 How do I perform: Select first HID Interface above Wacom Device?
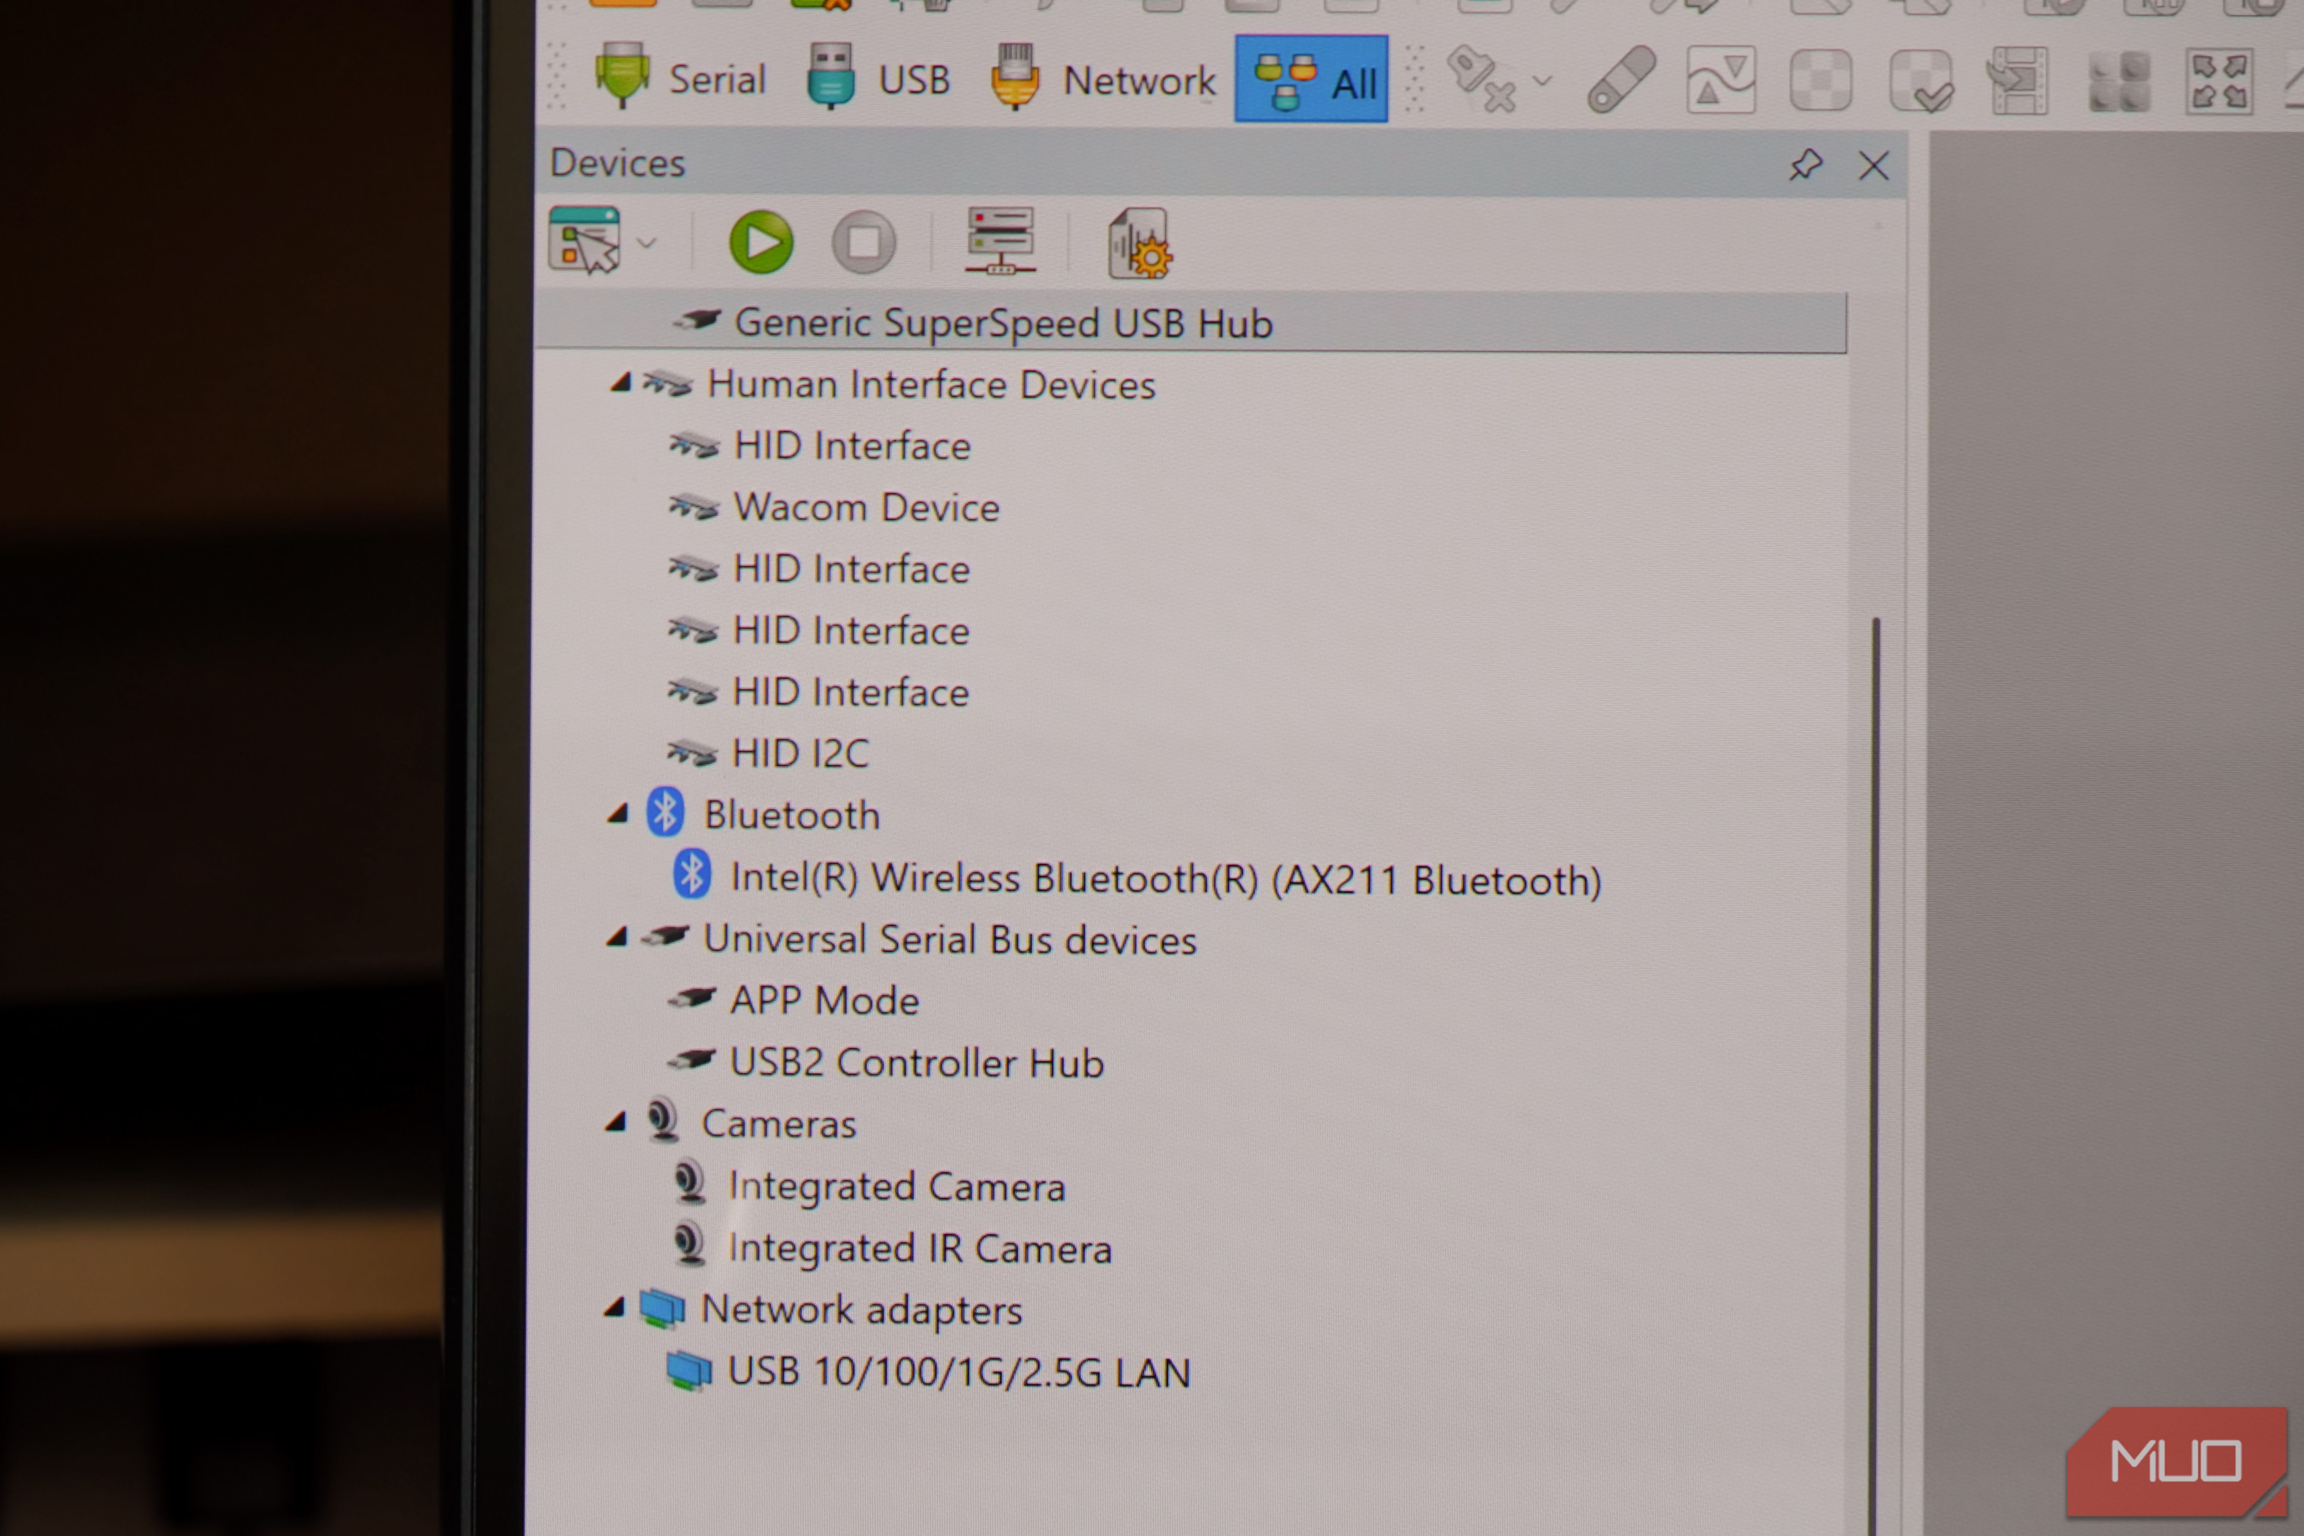[x=852, y=446]
